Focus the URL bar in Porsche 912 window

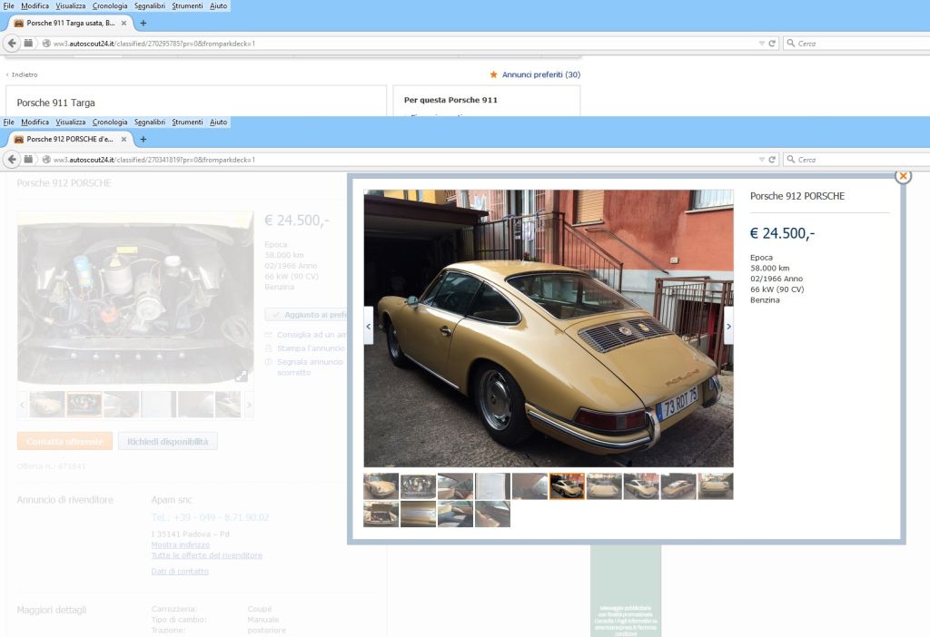point(403,160)
